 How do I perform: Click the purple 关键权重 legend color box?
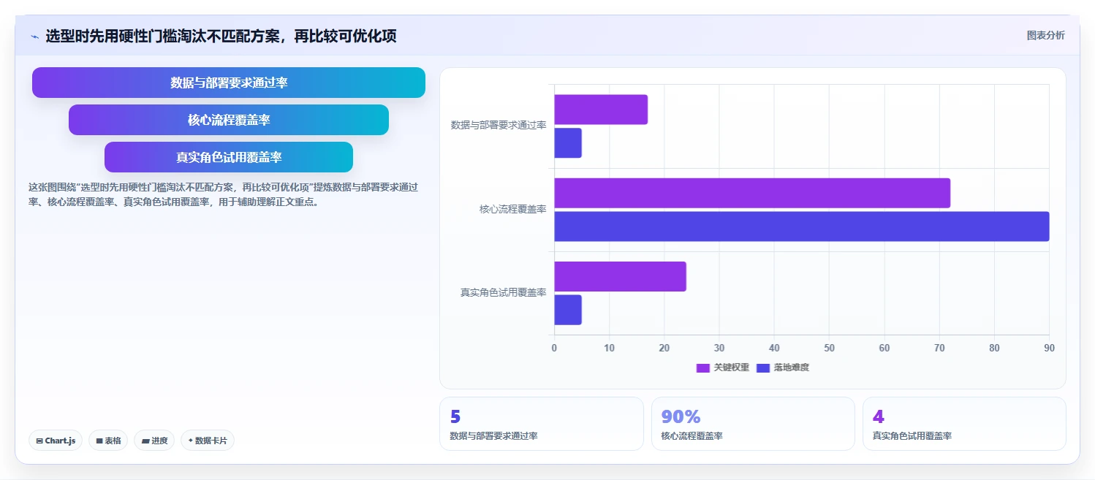coord(703,367)
